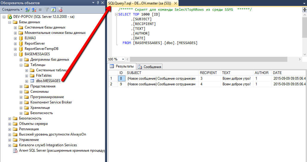Click the dbo.MESSAGES table icon
The height and width of the screenshot is (162, 307).
tap(32, 81)
